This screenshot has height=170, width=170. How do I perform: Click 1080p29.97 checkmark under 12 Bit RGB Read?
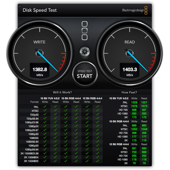pos(97,130)
